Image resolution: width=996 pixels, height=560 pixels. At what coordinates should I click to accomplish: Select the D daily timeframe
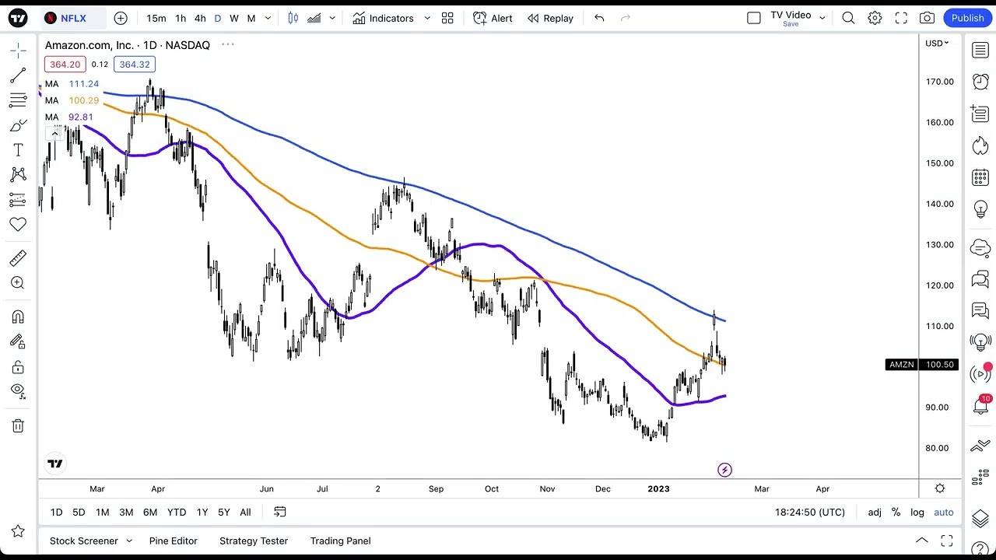click(x=217, y=18)
